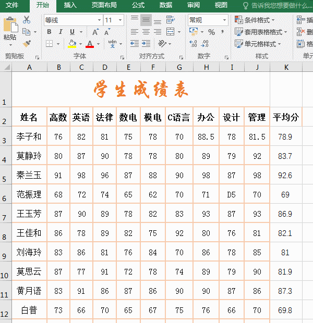
Task: Select column K header
Action: point(286,67)
